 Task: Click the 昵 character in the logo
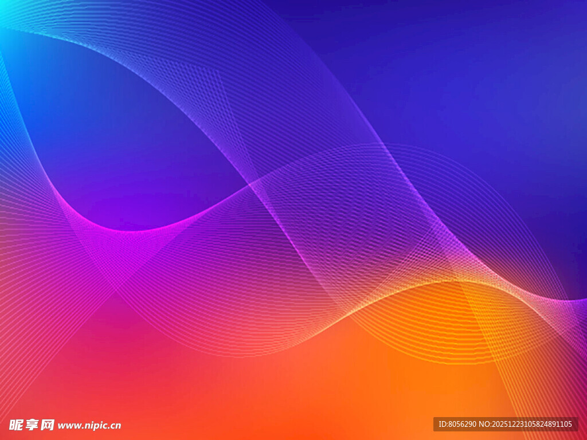(x=17, y=425)
